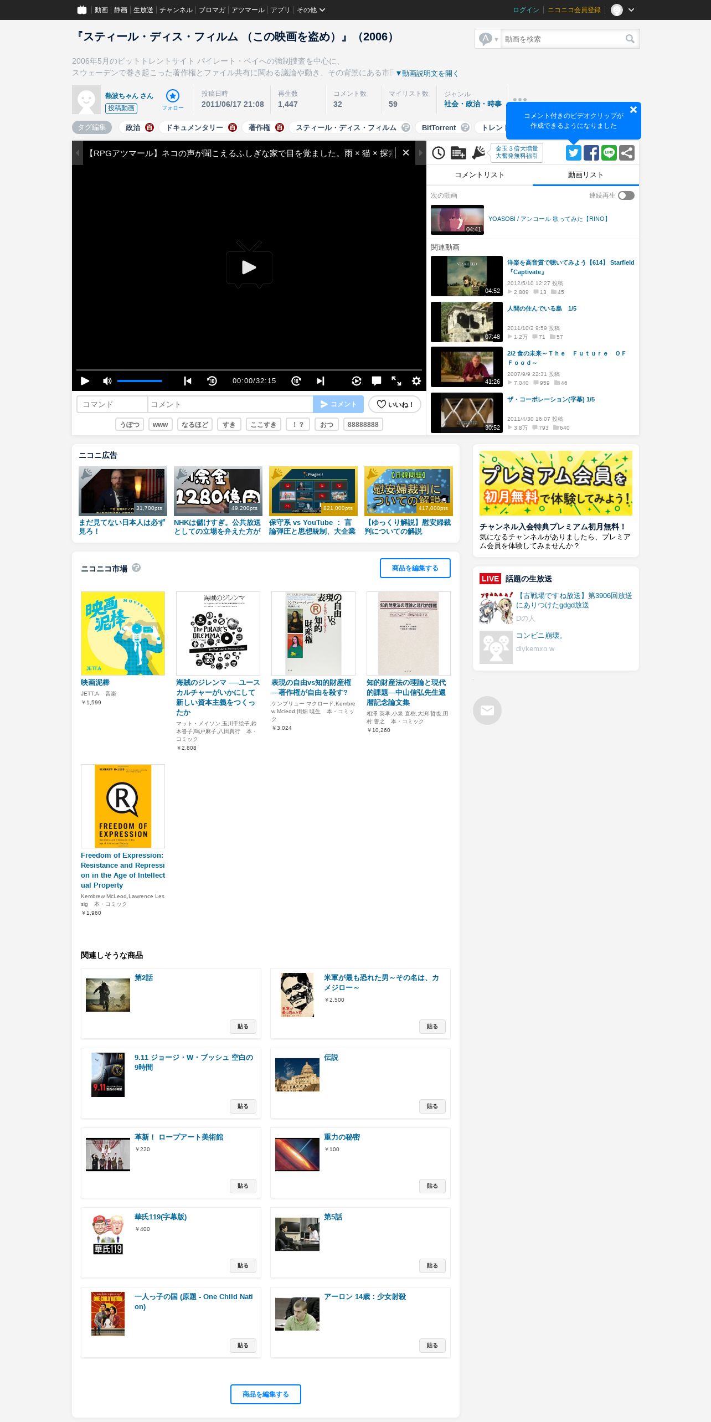Skip forward ten seconds
This screenshot has height=1422, width=711.
[296, 381]
